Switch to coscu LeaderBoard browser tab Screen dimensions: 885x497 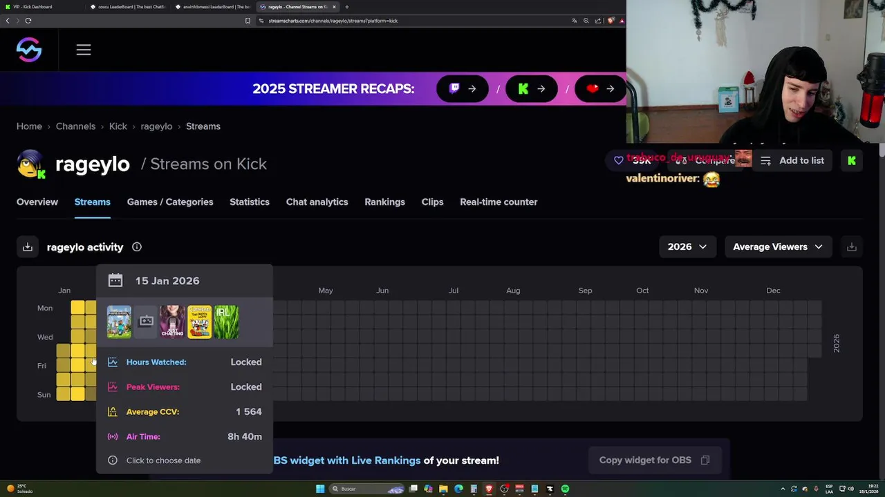130,7
